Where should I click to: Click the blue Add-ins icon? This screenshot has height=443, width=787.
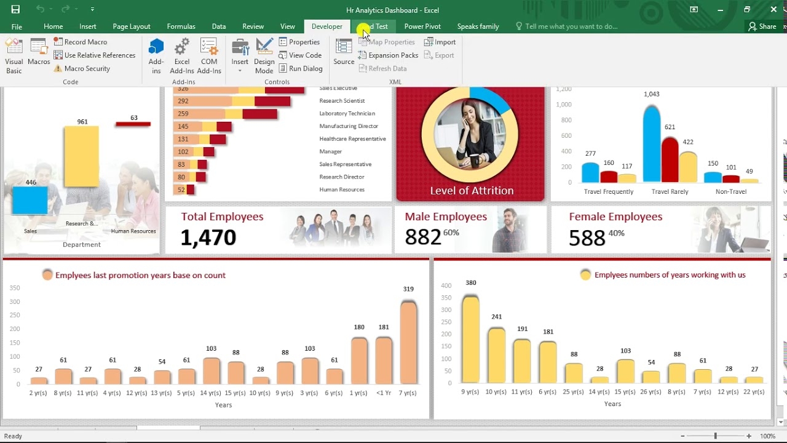(156, 55)
